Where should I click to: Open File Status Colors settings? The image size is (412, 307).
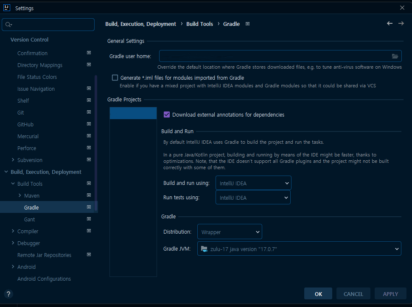pos(37,77)
